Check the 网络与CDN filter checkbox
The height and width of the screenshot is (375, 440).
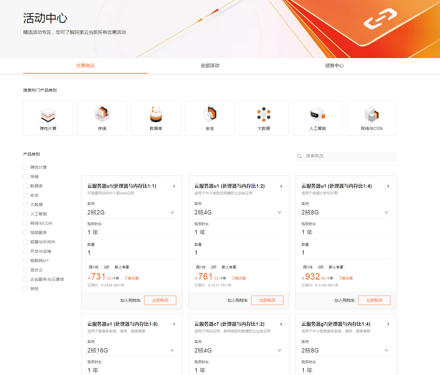click(x=26, y=223)
